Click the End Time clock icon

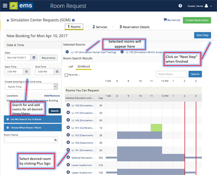click(57, 72)
